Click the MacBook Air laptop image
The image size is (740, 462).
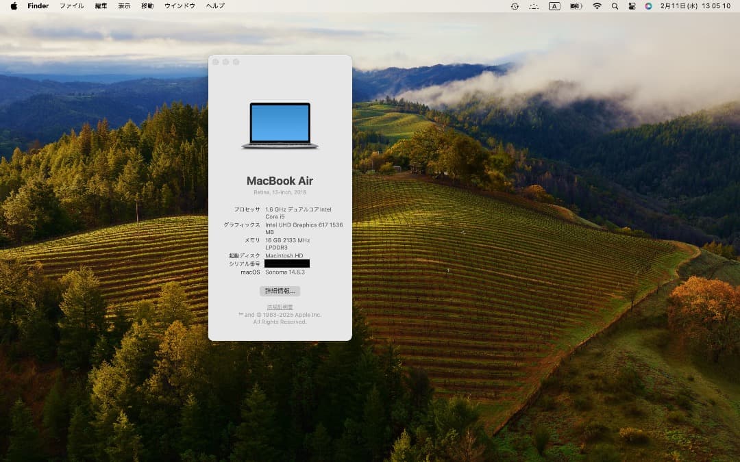[x=280, y=125]
